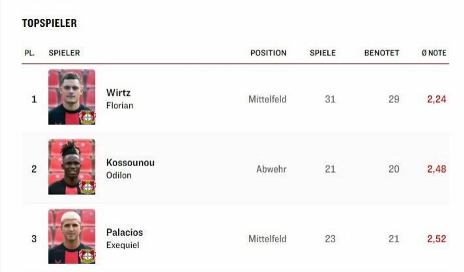Click the club badge on Kossounou's photo
This screenshot has height=272, width=464.
pos(87,187)
